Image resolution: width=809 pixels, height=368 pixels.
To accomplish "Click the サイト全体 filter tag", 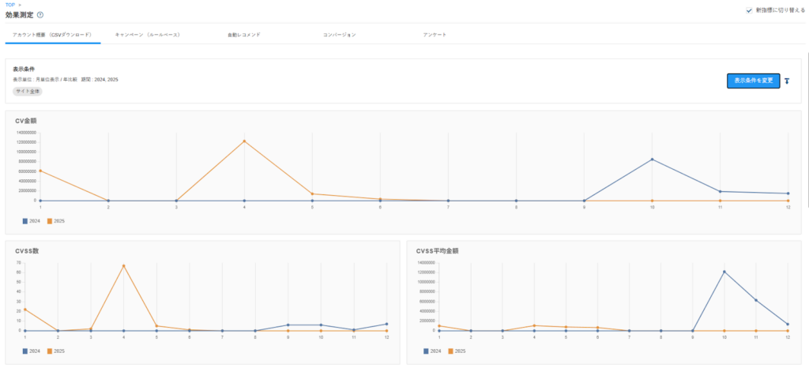I will point(28,92).
